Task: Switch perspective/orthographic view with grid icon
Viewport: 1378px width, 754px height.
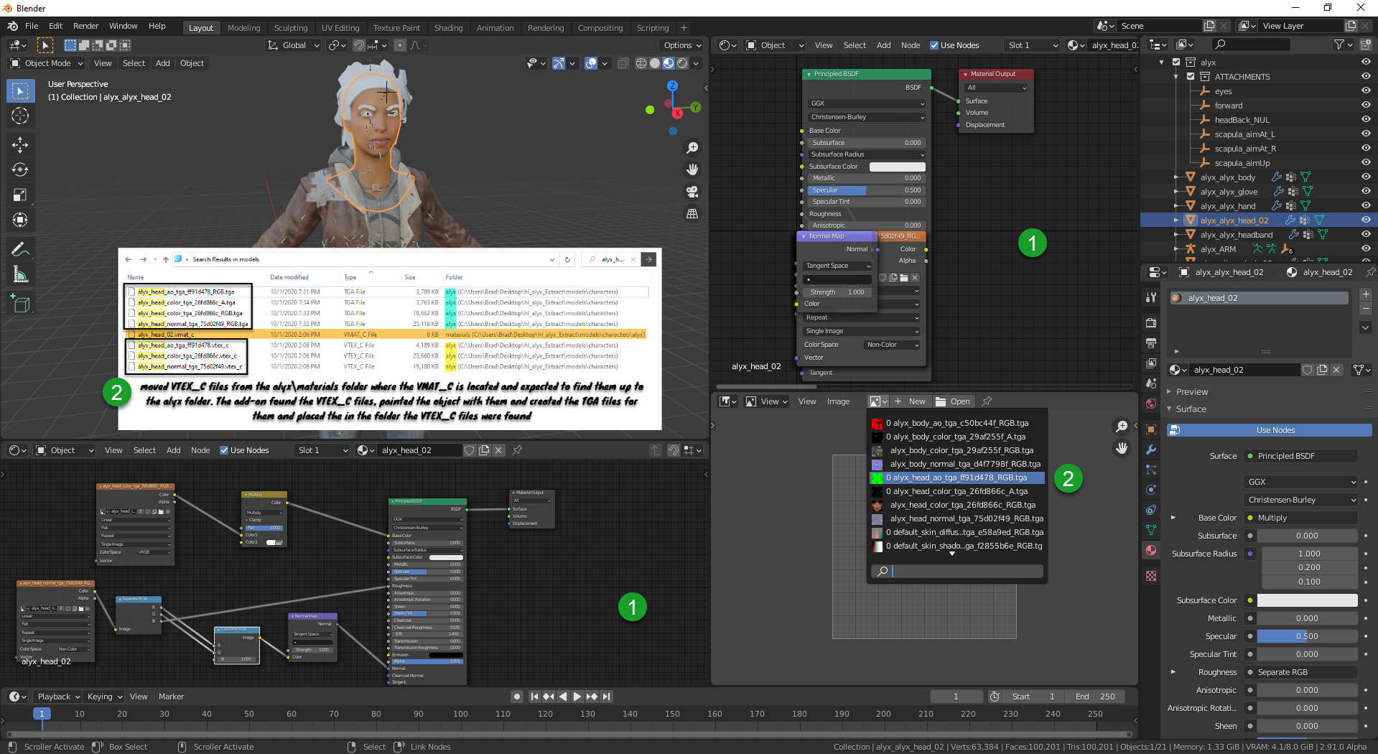Action: [x=692, y=214]
